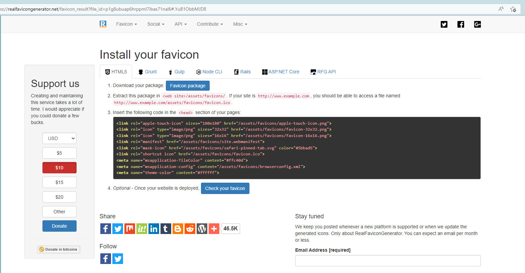The height and width of the screenshot is (273, 525).
Task: Switch to the Node CLI tab
Action: click(x=209, y=72)
